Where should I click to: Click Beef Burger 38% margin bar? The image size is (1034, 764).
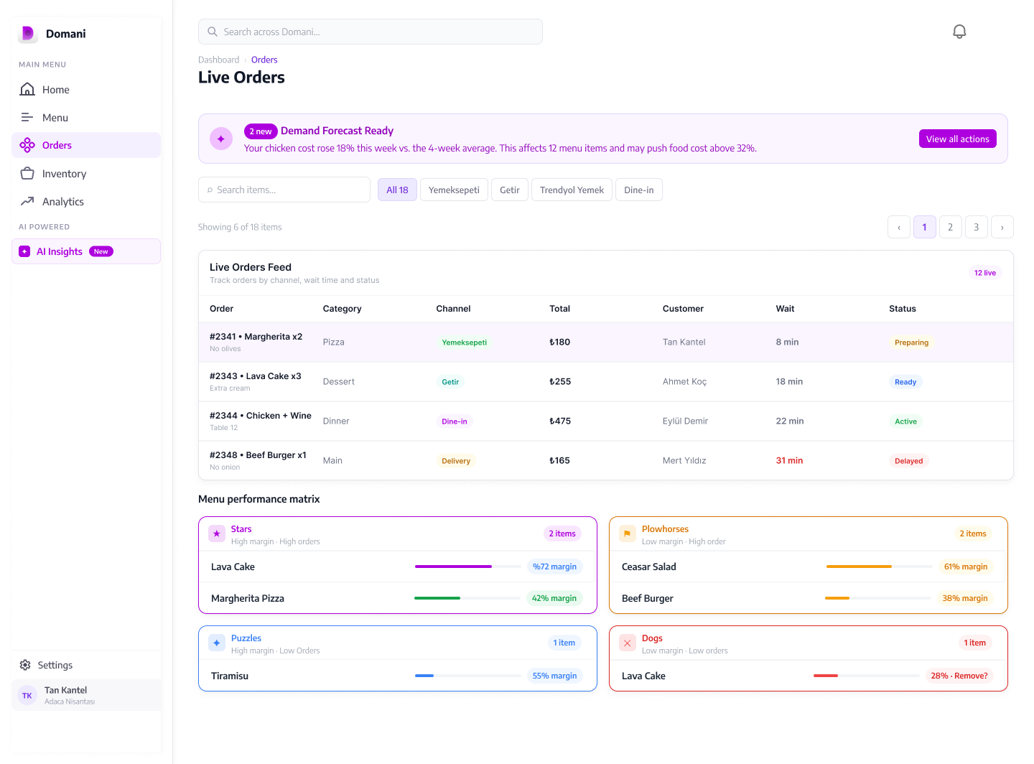879,598
